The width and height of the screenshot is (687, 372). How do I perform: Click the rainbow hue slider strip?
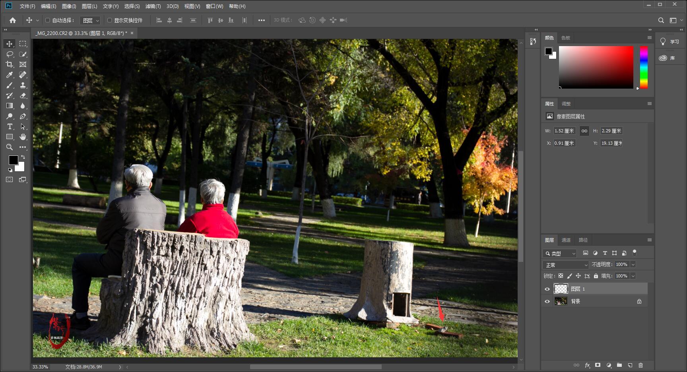point(644,67)
